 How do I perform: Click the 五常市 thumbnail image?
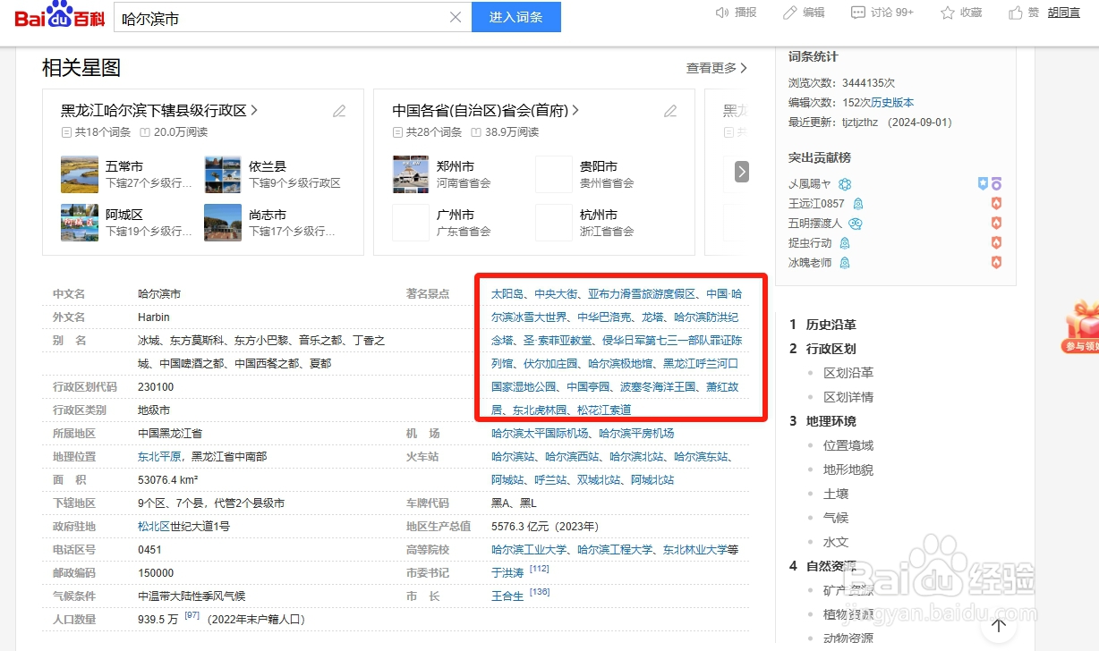79,175
